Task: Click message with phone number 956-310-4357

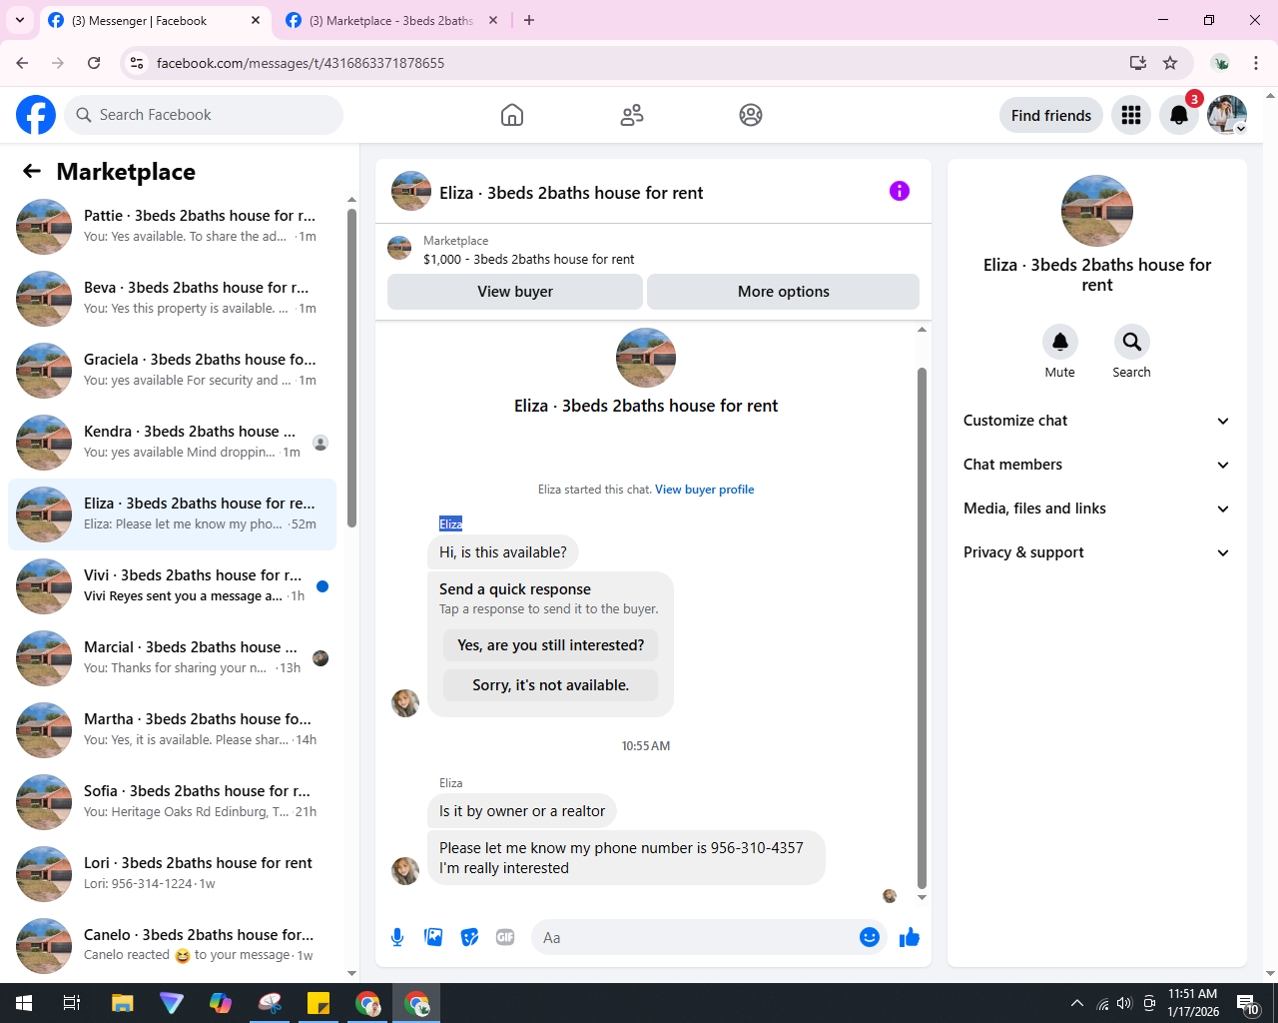Action: coord(627,858)
